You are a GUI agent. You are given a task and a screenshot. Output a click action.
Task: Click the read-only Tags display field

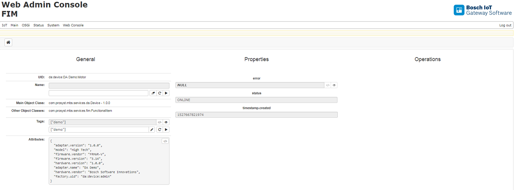(102, 122)
